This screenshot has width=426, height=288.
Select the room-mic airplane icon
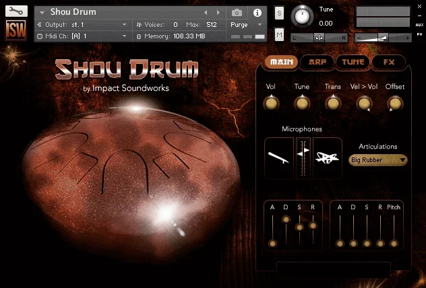328,158
